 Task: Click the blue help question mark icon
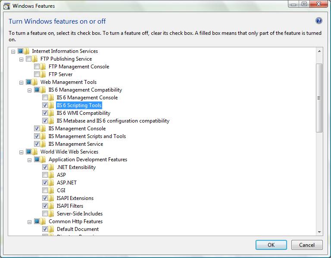[x=319, y=21]
